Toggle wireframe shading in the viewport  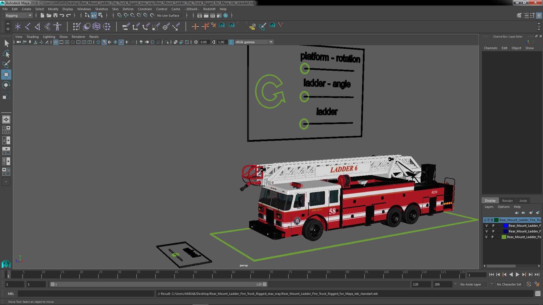pos(98,42)
